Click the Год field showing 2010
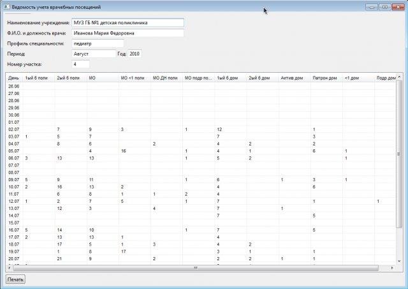This screenshot has height=289, width=408. 135,54
